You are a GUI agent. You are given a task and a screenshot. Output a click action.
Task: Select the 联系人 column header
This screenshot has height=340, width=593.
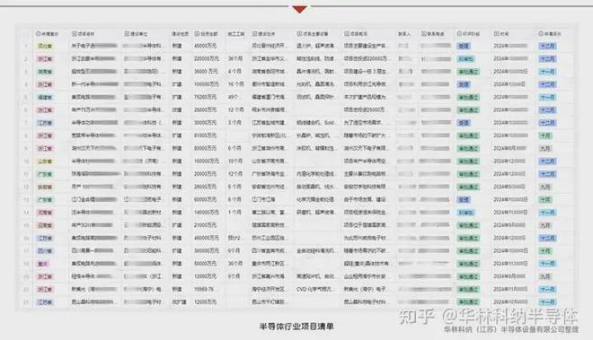(404, 33)
